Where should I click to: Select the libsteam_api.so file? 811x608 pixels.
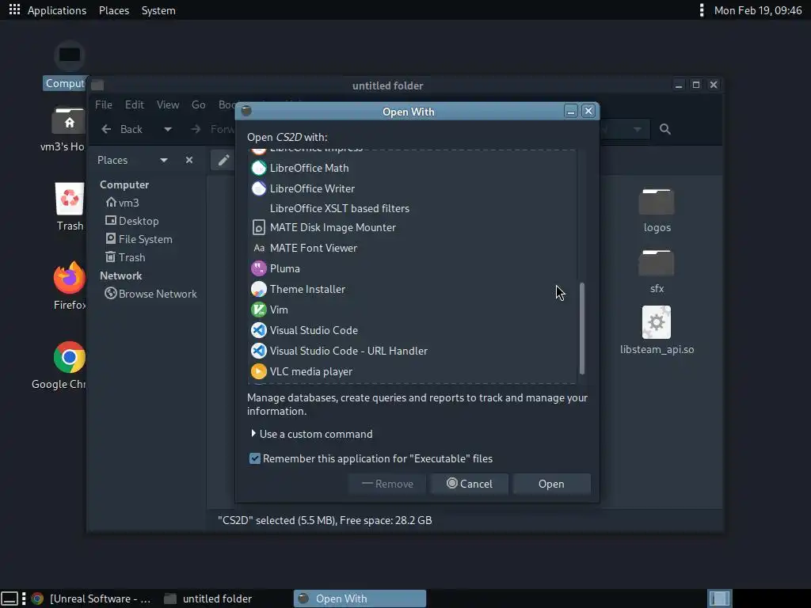pos(657,330)
